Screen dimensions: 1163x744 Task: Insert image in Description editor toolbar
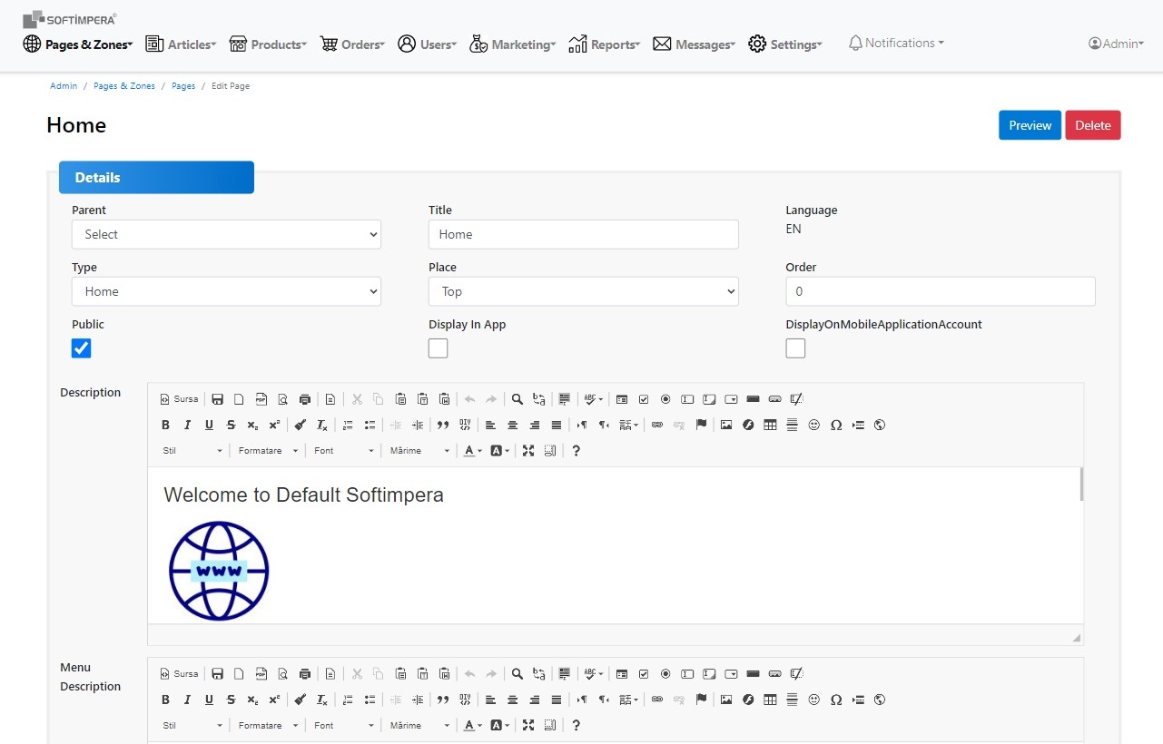(x=726, y=425)
